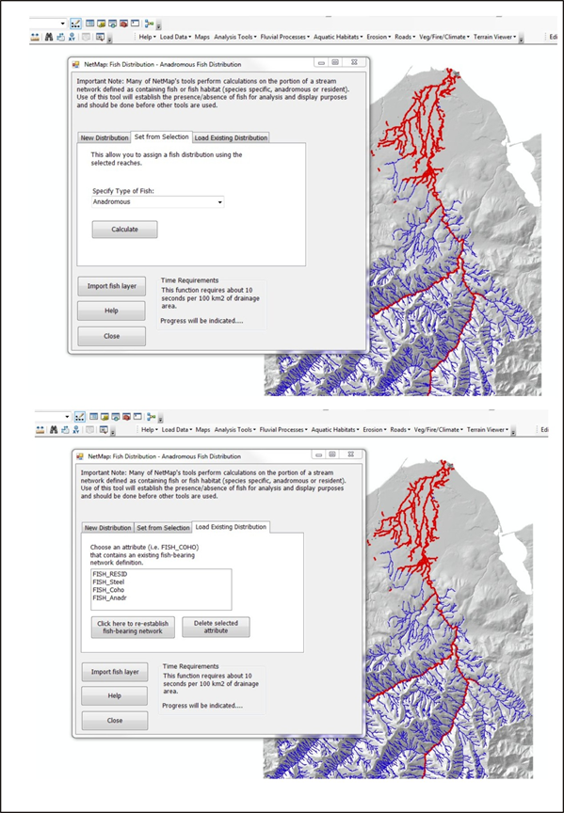Click Go To XY icon in top screenshot
This screenshot has width=564, height=813.
pos(71,37)
